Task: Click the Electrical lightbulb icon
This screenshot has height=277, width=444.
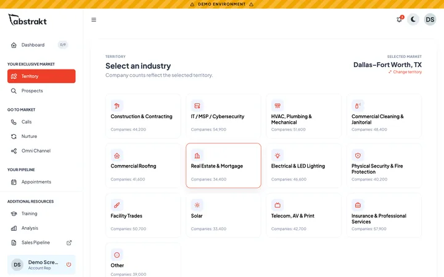Action: (x=277, y=156)
